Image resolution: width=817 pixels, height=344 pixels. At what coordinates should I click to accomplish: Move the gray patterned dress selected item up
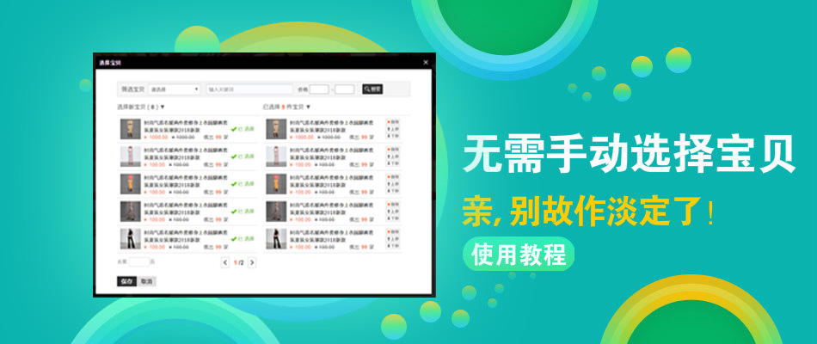[393, 212]
